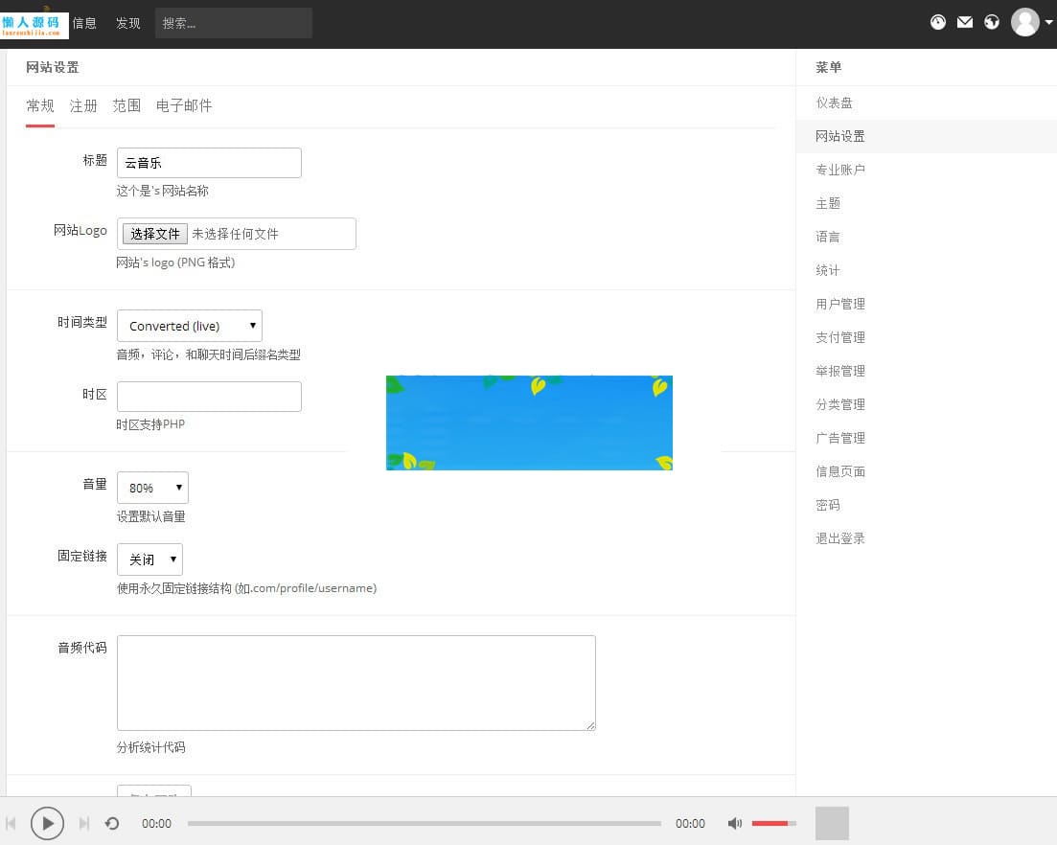
Task: Mute audio with the speaker icon
Action: coord(735,822)
